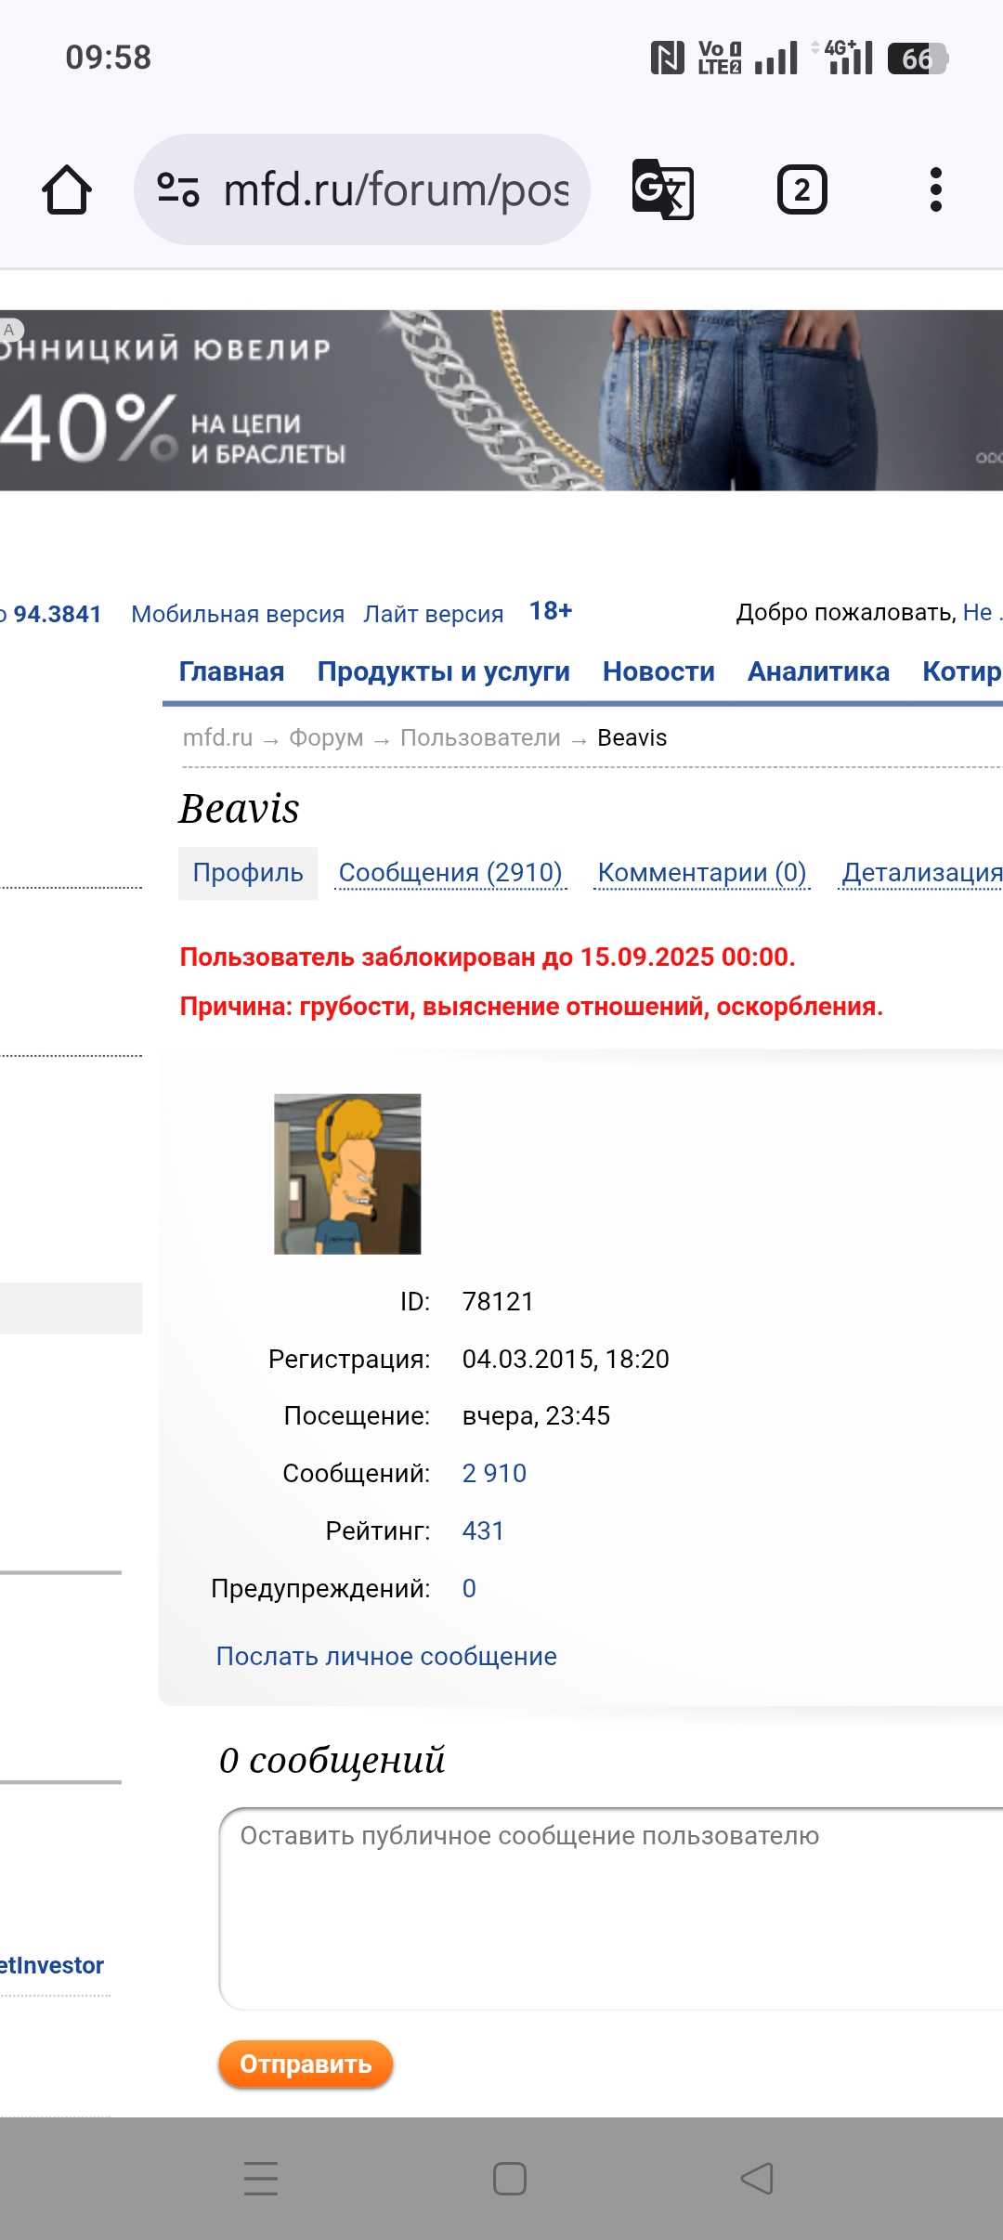
Task: Tap the ad marker icon on banner
Action: pyautogui.click(x=10, y=330)
